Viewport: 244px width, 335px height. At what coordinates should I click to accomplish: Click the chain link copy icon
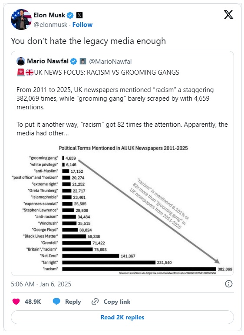(x=95, y=302)
